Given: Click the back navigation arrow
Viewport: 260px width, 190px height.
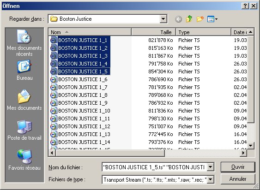Looking at the screenshot, I should (178, 19).
